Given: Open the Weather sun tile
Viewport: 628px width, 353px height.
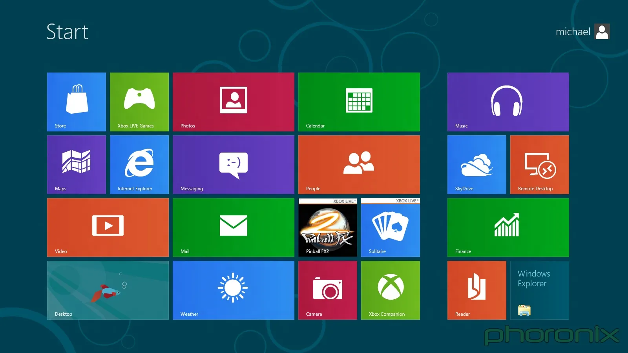Looking at the screenshot, I should (x=234, y=290).
